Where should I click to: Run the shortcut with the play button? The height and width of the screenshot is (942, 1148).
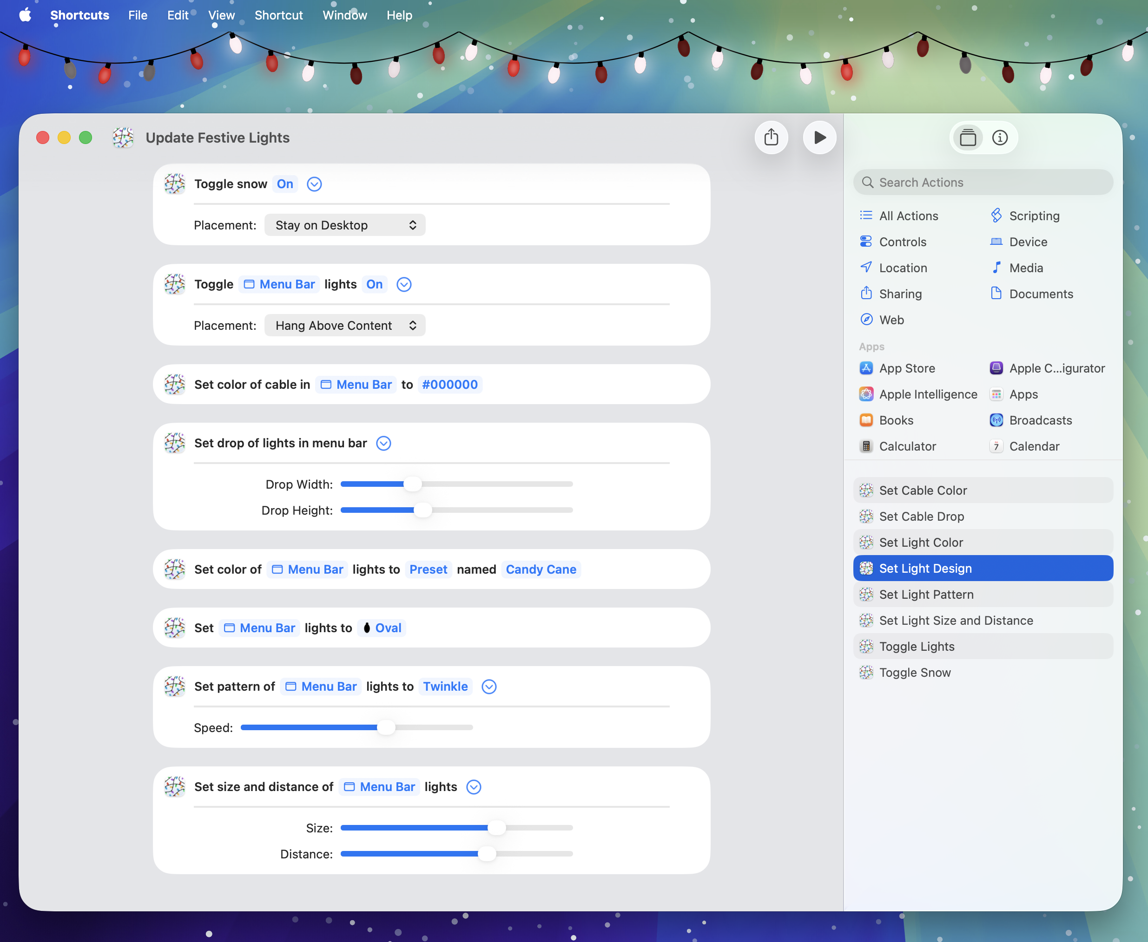point(819,138)
